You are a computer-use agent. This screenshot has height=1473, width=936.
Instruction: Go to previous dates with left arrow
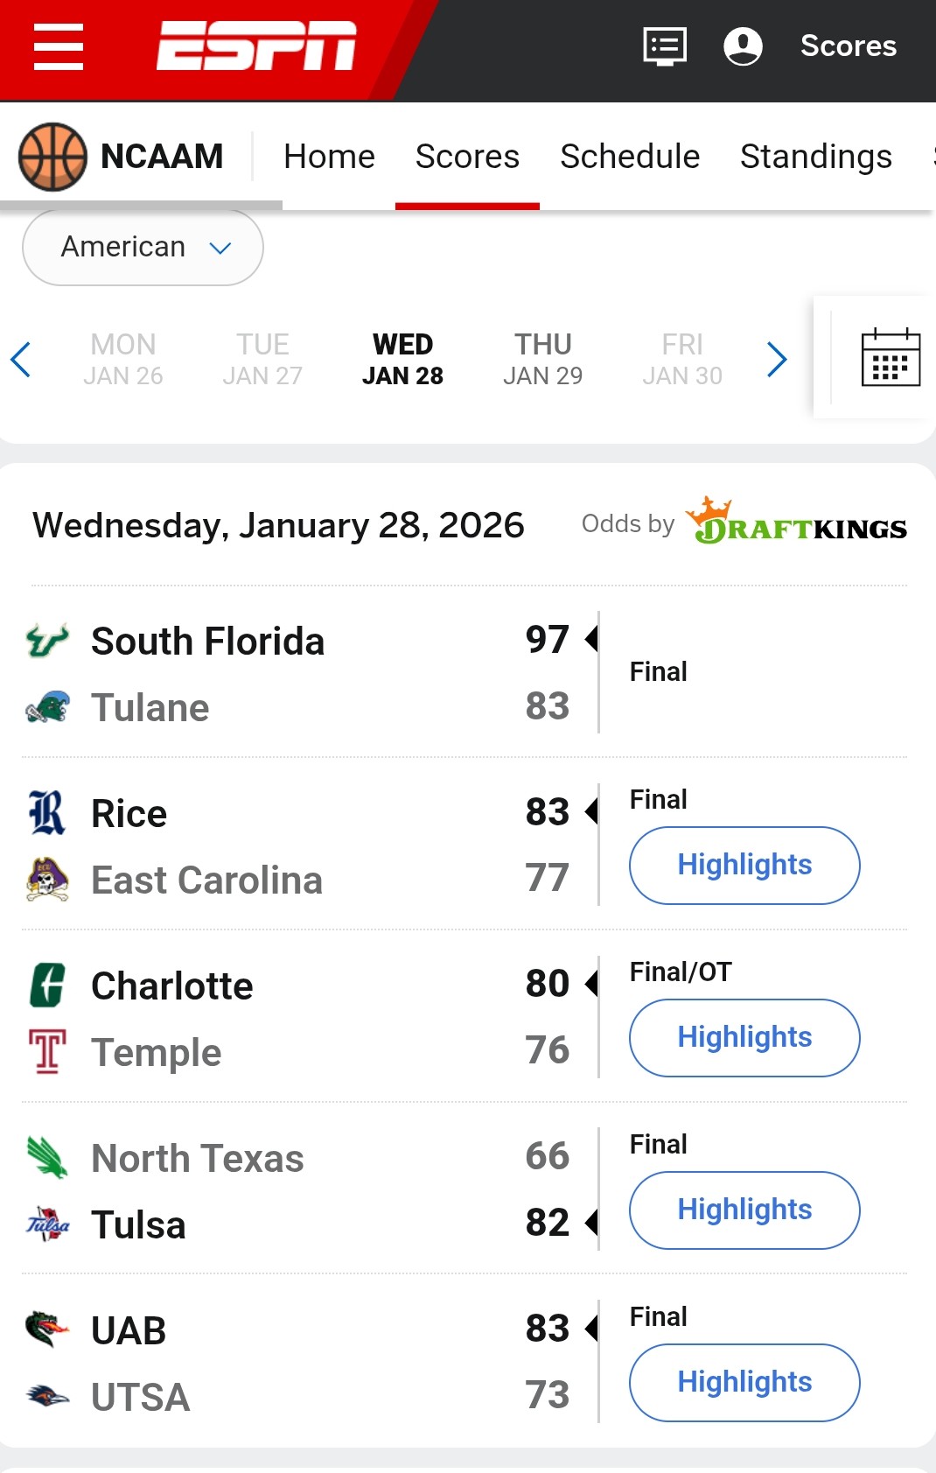click(21, 359)
